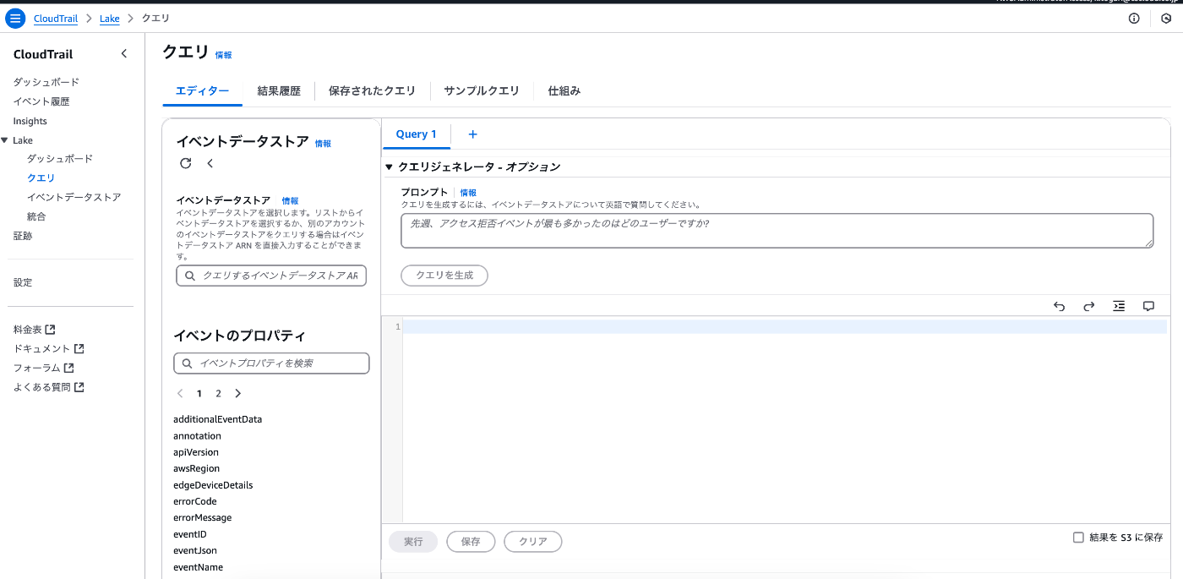The width and height of the screenshot is (1183, 579).
Task: Open イベントデータストア under Lake in the sidebar
Action: [74, 197]
